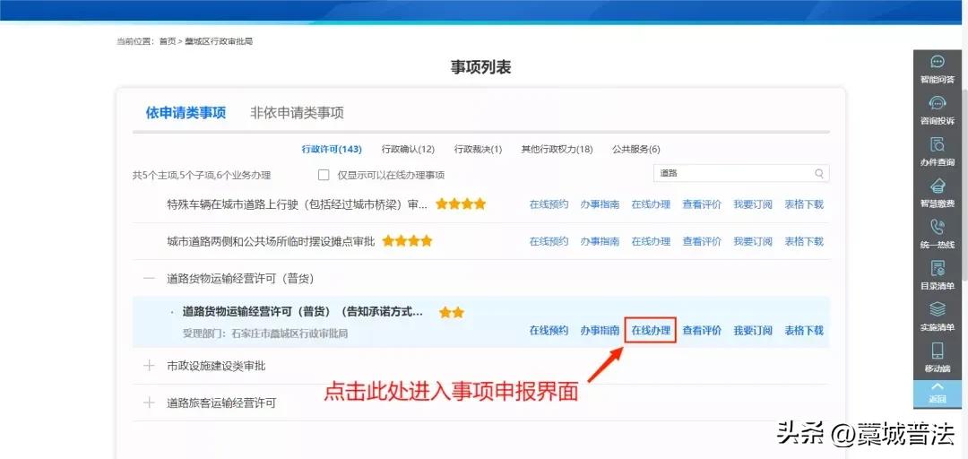This screenshot has height=459, width=968.
Task: Click the search magnifier icon in 道路 box
Action: pyautogui.click(x=819, y=174)
